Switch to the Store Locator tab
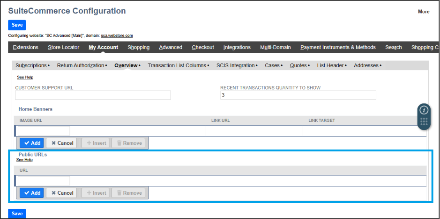 63,47
